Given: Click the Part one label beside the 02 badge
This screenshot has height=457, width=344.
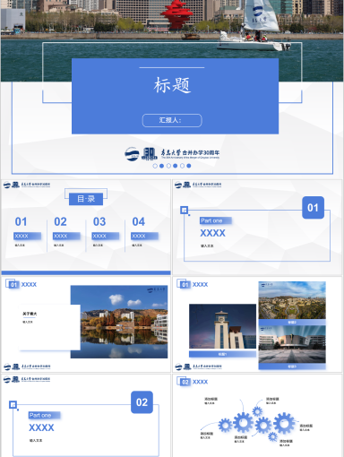Looking at the screenshot, I should 45,415.
